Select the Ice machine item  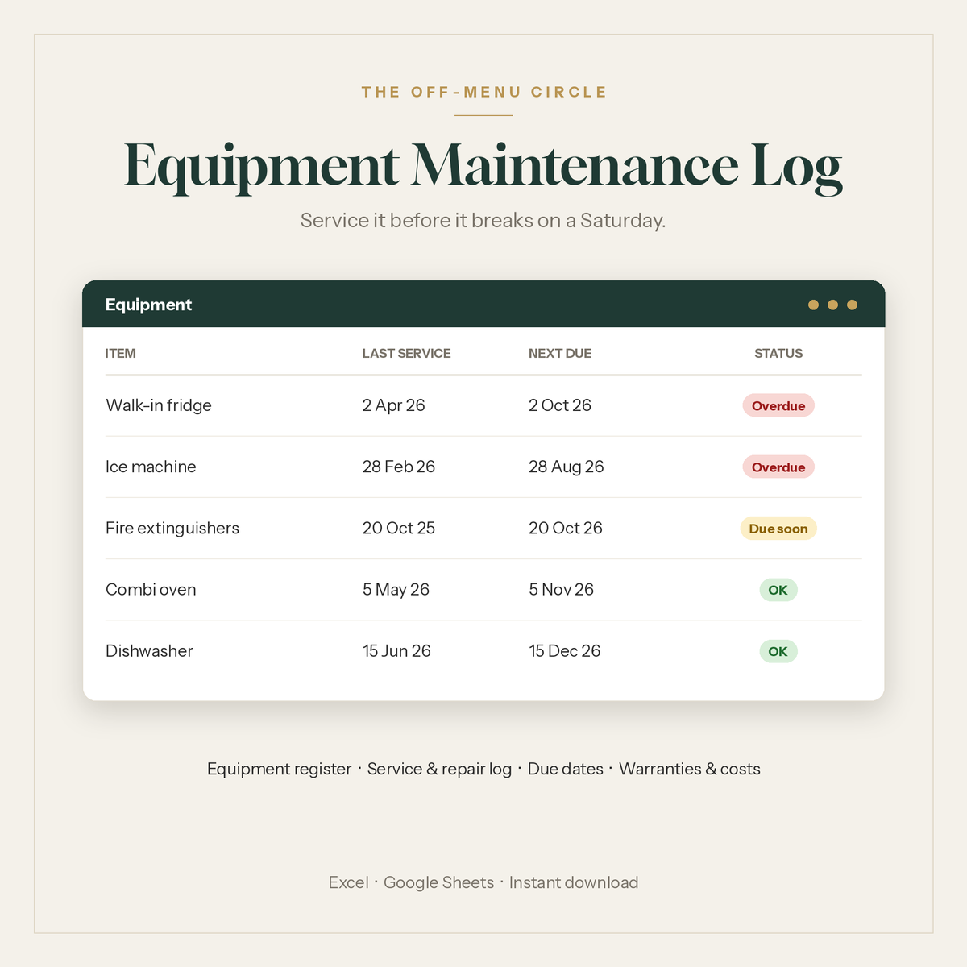click(x=151, y=467)
